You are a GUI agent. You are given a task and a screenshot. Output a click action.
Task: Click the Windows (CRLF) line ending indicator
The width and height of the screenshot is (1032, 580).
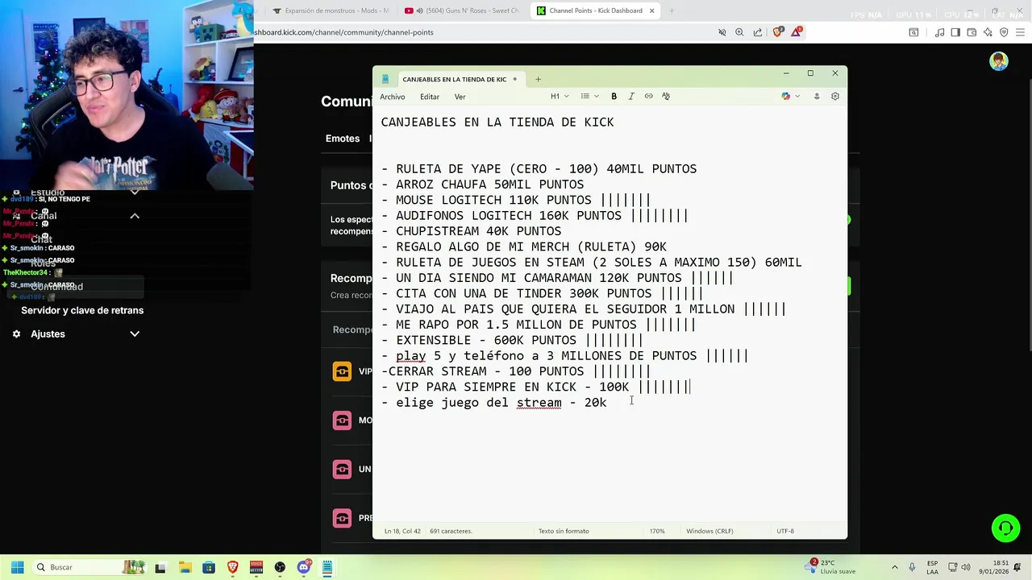click(x=709, y=531)
